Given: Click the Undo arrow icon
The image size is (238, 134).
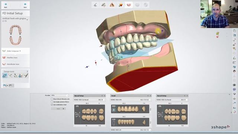Looking at the screenshot, I should pos(4,86).
